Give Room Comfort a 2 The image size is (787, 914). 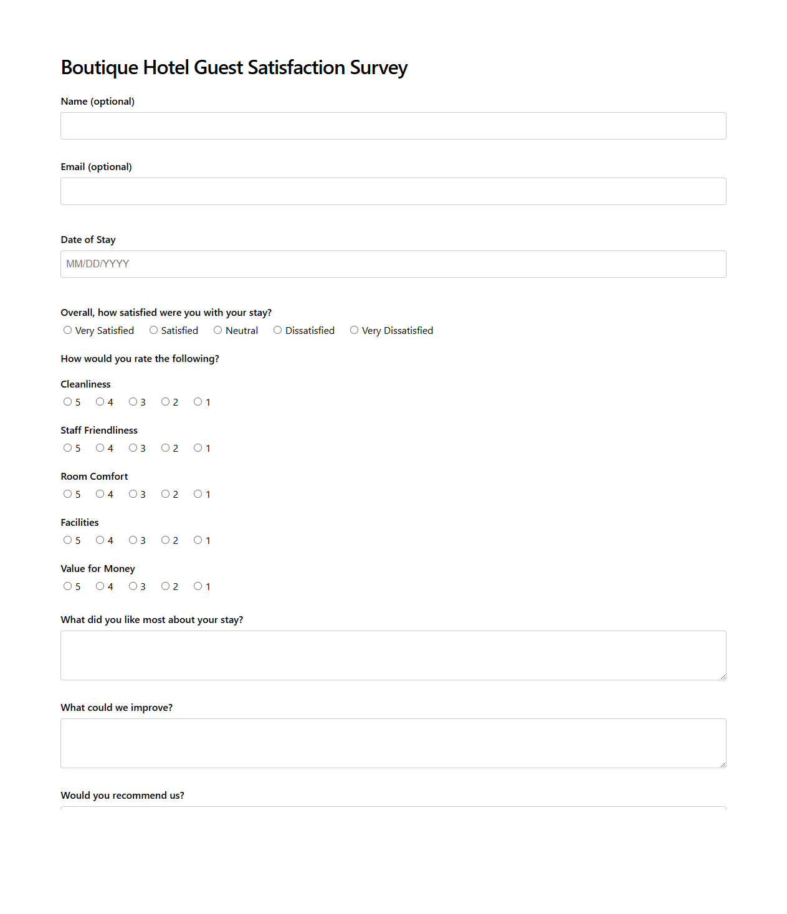pyautogui.click(x=165, y=493)
